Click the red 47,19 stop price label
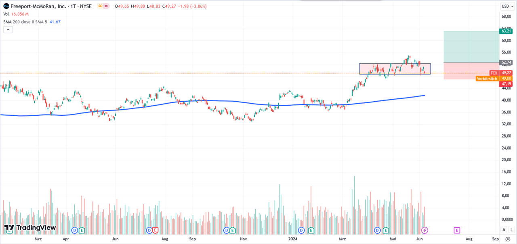The image size is (517, 244). [506, 84]
